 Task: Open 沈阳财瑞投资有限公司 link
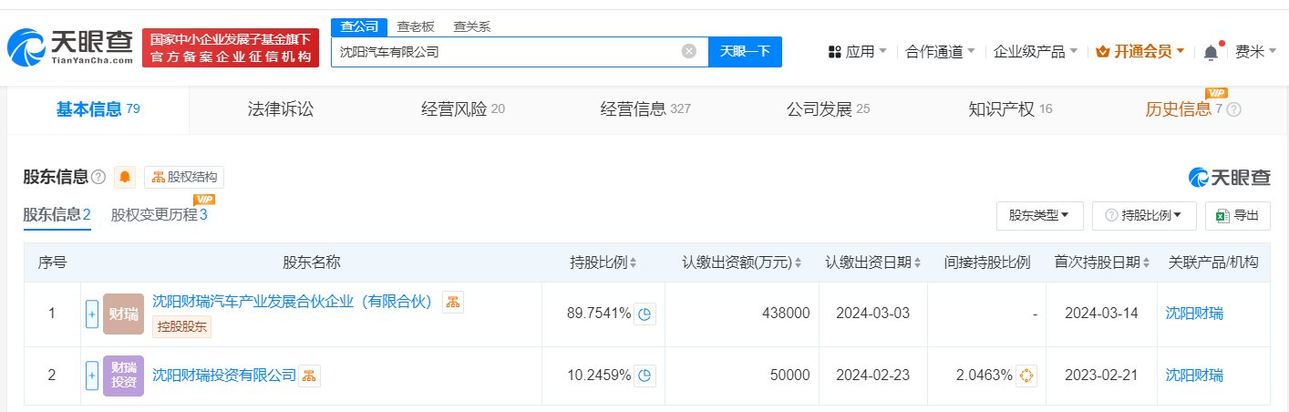click(224, 375)
